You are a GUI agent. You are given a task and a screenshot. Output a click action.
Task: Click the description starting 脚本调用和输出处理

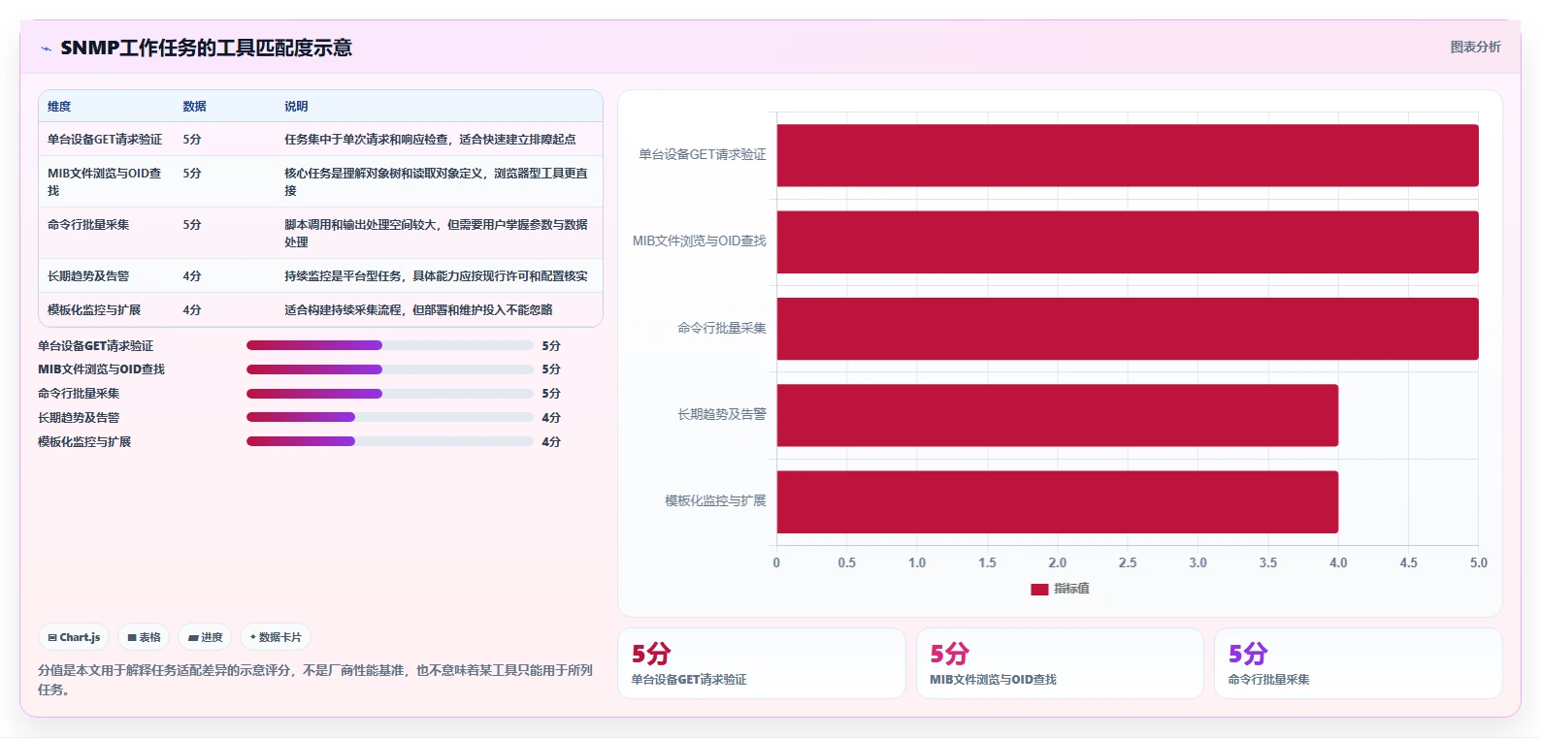436,233
